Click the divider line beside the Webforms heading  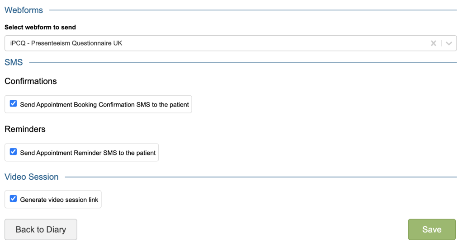tap(253, 10)
